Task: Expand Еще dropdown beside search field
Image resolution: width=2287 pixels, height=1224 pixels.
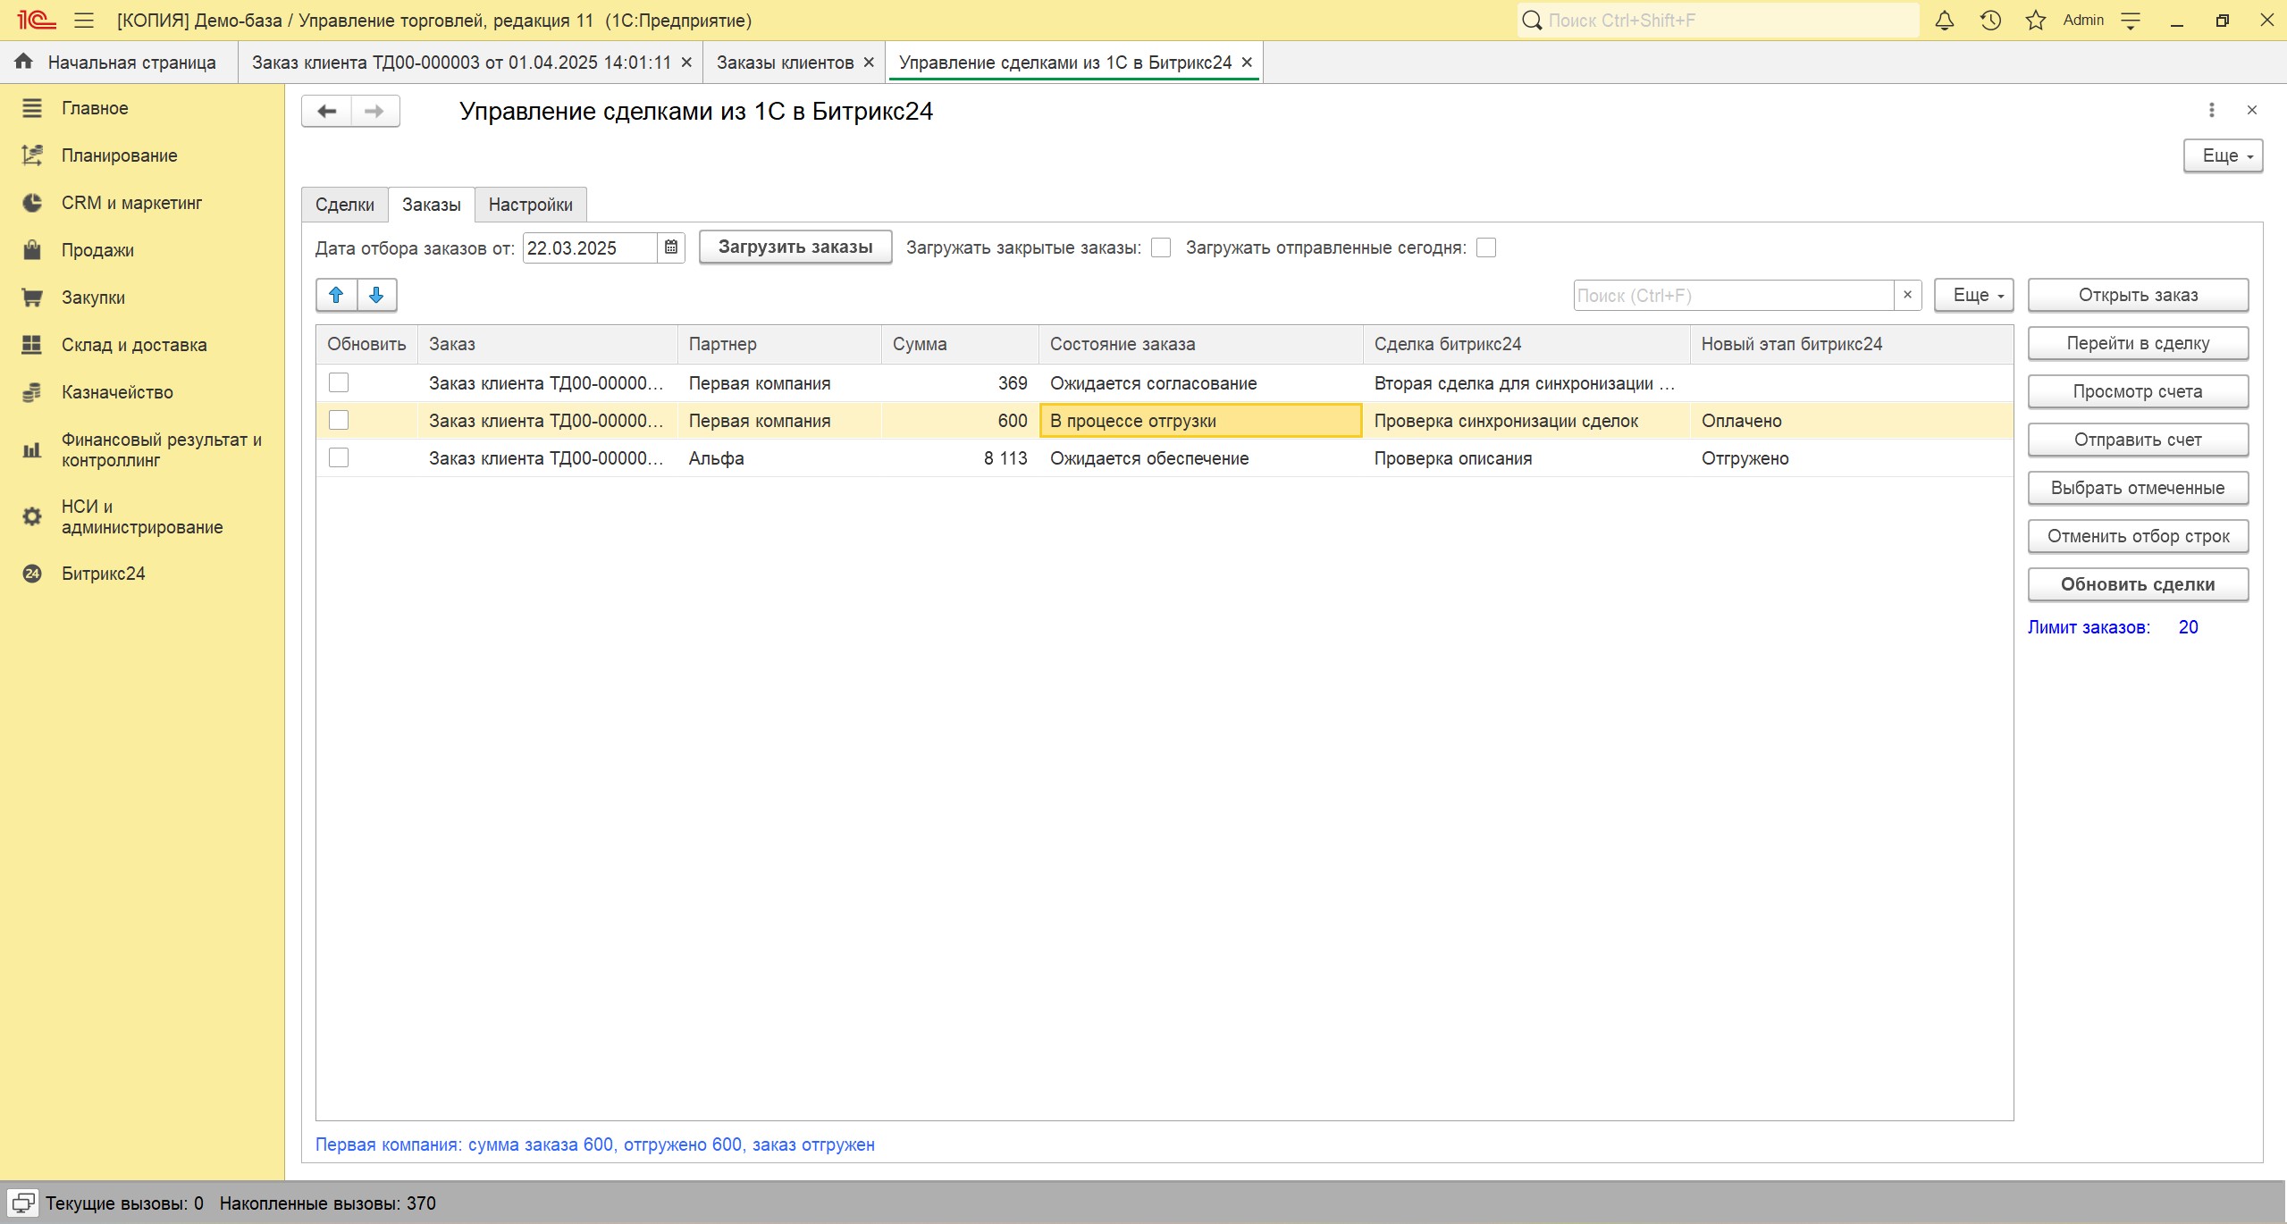Action: [x=1972, y=295]
